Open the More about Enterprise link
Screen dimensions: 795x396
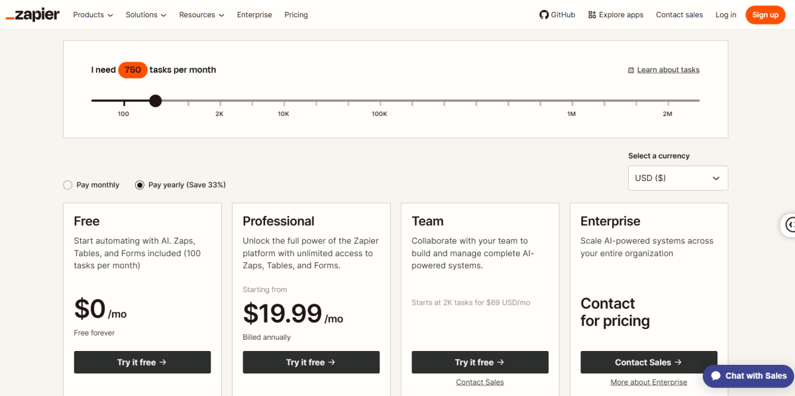click(x=649, y=382)
